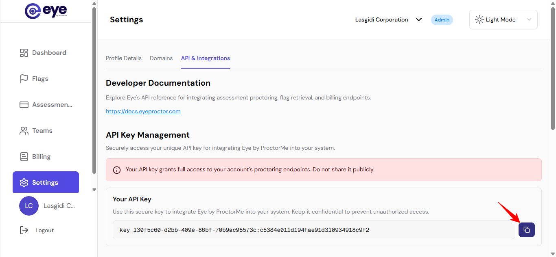Screen dimensions: 556x257
Task: Select the API & Integrations tab
Action: [x=206, y=58]
